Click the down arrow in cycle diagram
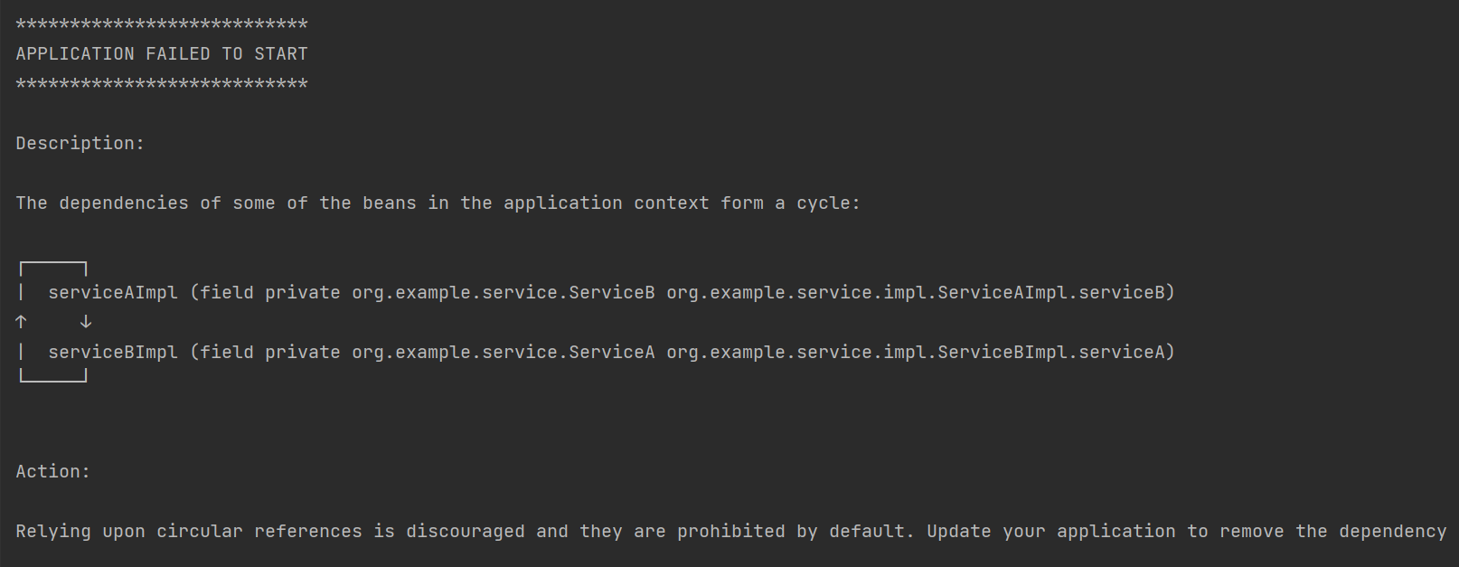This screenshot has height=567, width=1459. (86, 322)
